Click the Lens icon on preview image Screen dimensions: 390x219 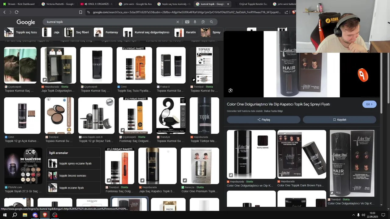[231, 90]
